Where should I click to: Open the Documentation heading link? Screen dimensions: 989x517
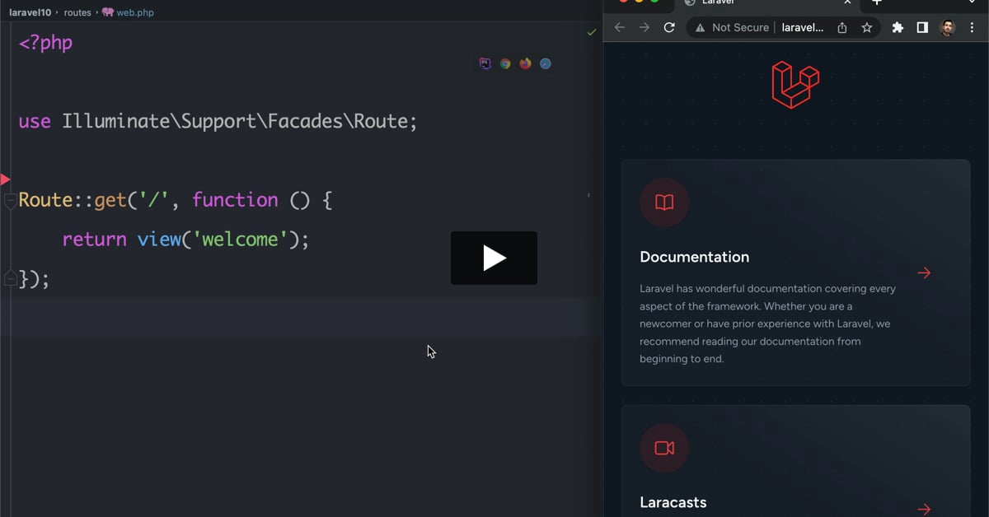point(695,257)
